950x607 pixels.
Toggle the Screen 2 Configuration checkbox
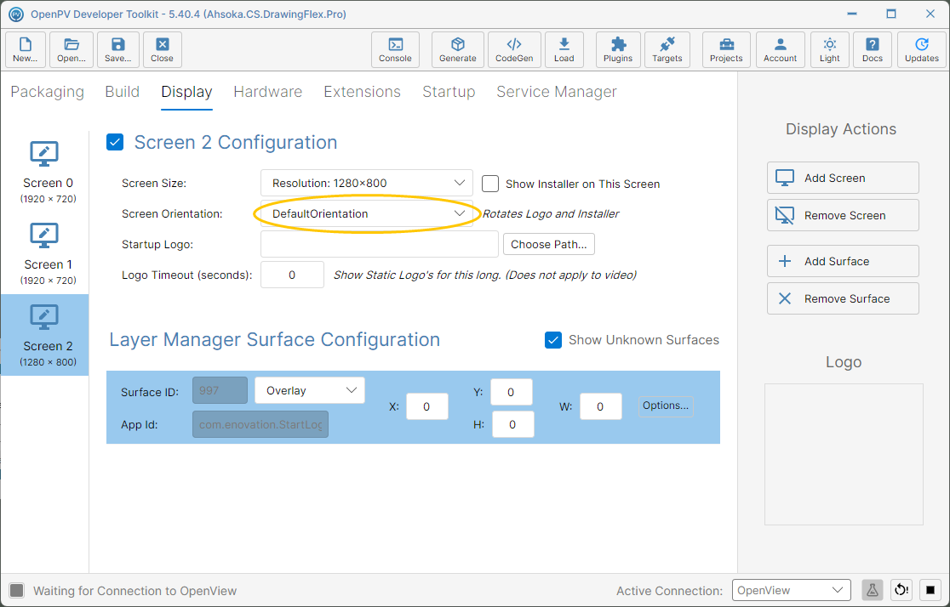(x=115, y=142)
